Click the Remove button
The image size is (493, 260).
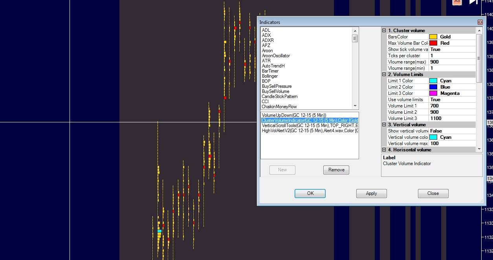pos(336,170)
